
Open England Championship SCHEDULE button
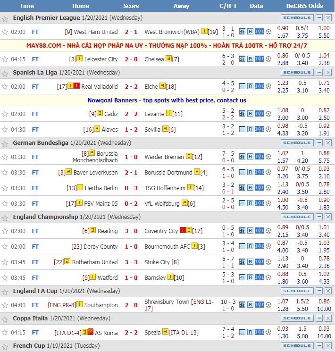coord(297,217)
